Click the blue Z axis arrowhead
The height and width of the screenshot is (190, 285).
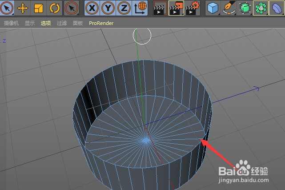[257, 89]
